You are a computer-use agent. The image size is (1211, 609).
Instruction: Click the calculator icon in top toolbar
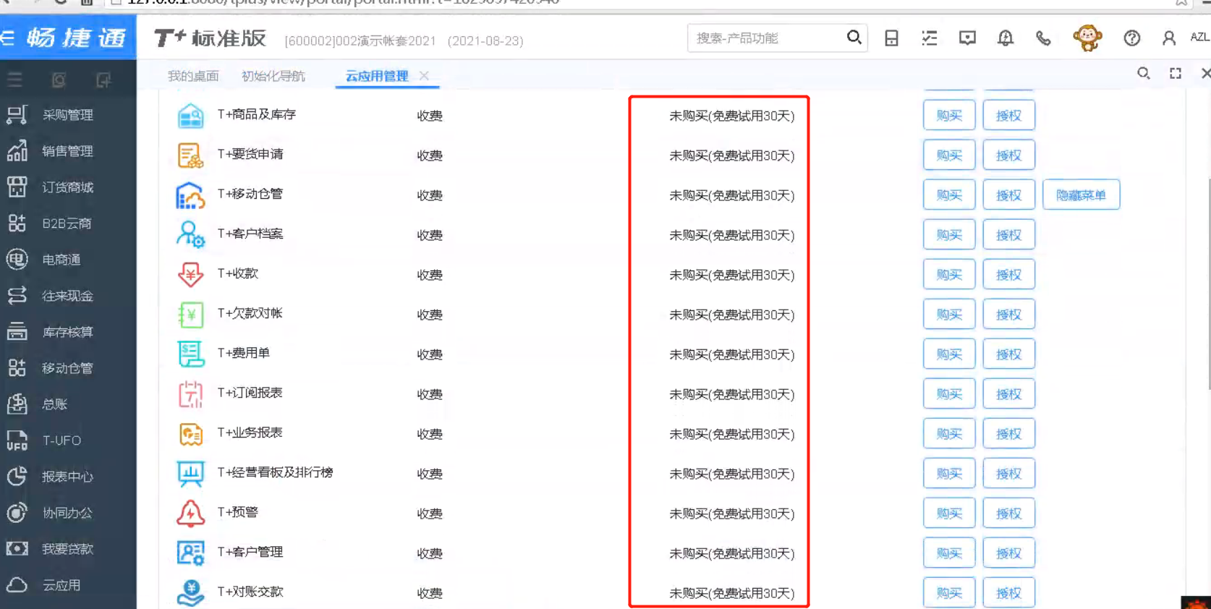point(891,38)
